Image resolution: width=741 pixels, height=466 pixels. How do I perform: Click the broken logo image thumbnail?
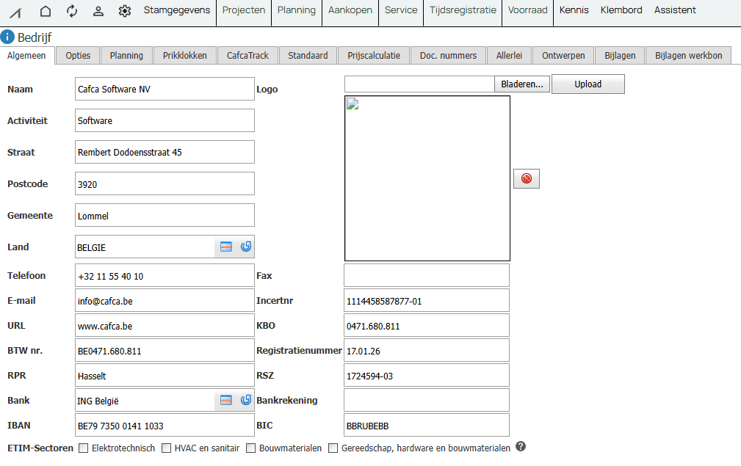point(353,103)
